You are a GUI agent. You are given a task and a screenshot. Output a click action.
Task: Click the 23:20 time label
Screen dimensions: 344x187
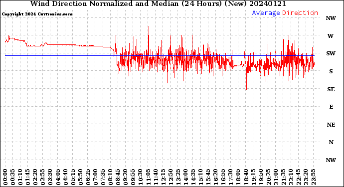pos(306,177)
